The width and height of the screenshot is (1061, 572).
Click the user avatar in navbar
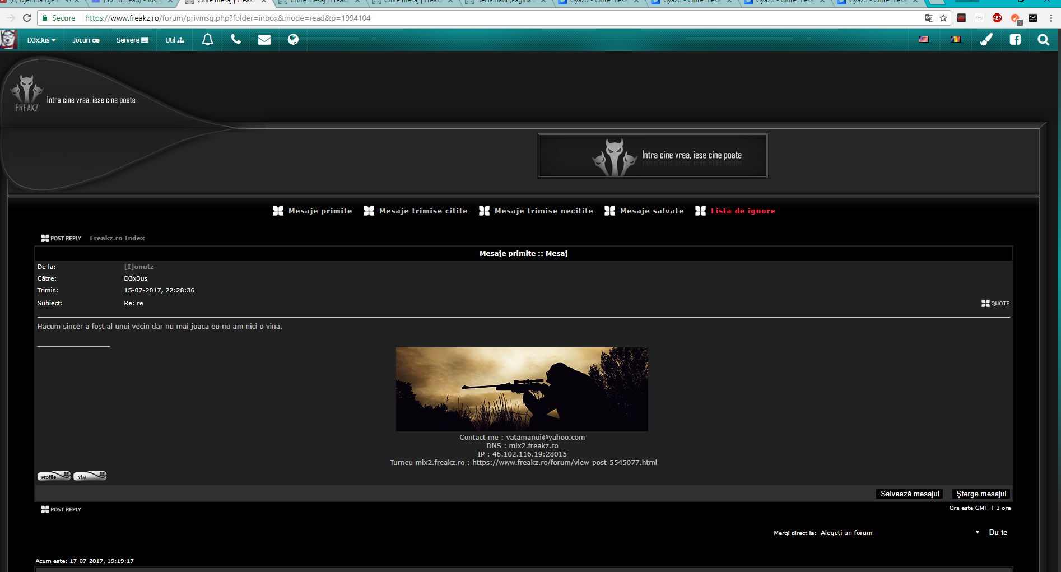point(8,40)
